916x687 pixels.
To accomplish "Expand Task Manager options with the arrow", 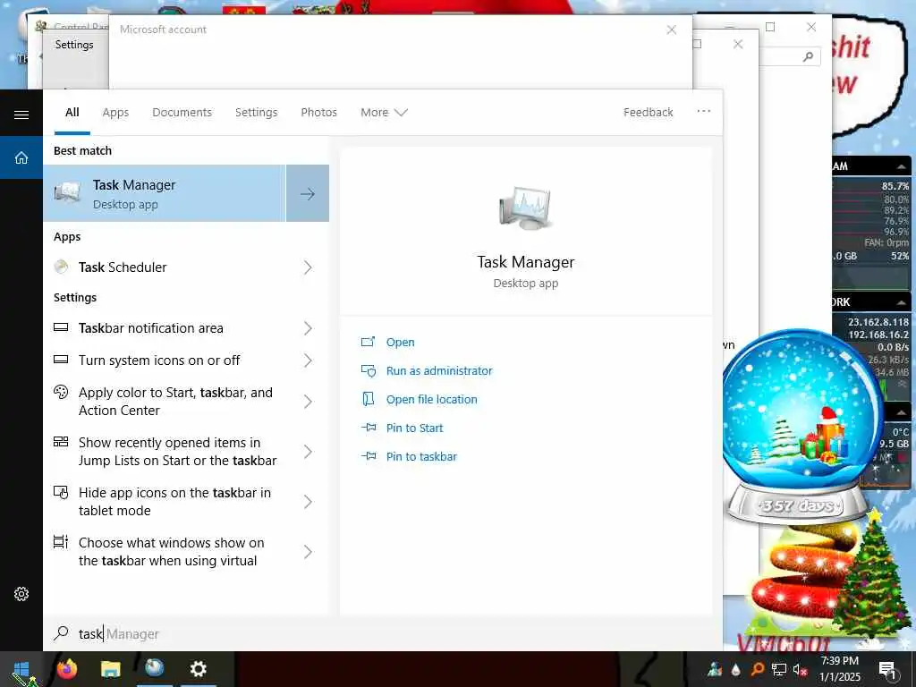I will [x=308, y=193].
